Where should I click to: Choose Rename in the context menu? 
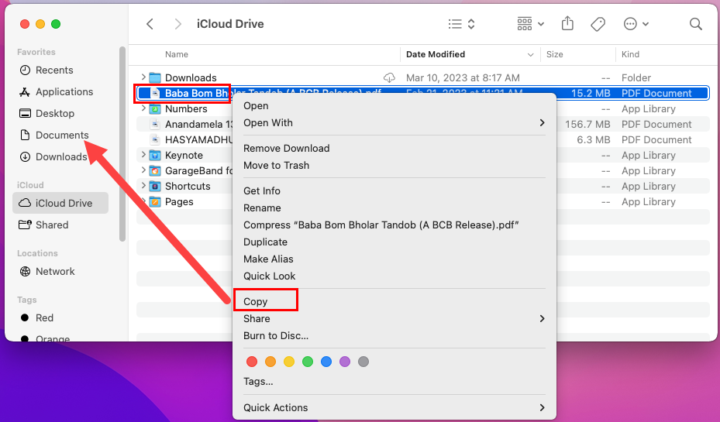pyautogui.click(x=262, y=208)
